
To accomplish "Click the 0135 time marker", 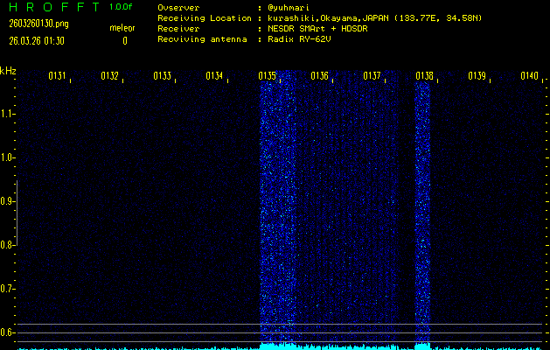I will coord(268,76).
